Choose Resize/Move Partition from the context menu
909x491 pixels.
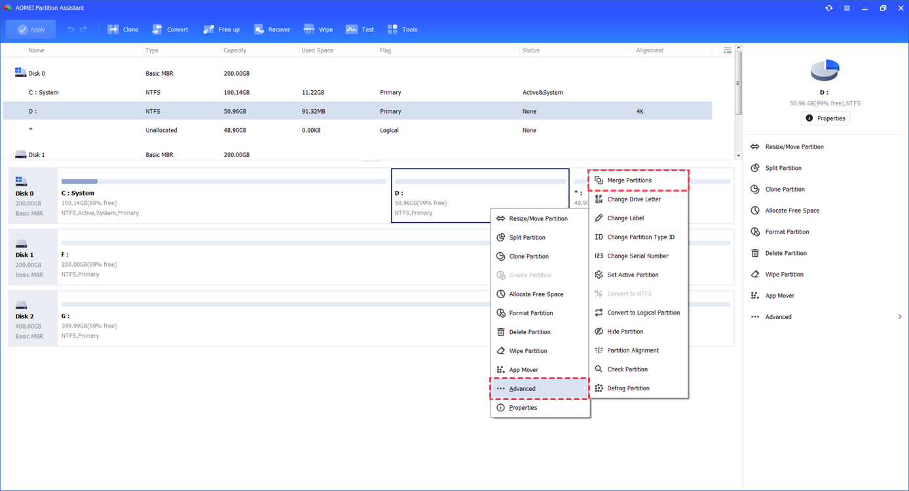click(x=540, y=218)
